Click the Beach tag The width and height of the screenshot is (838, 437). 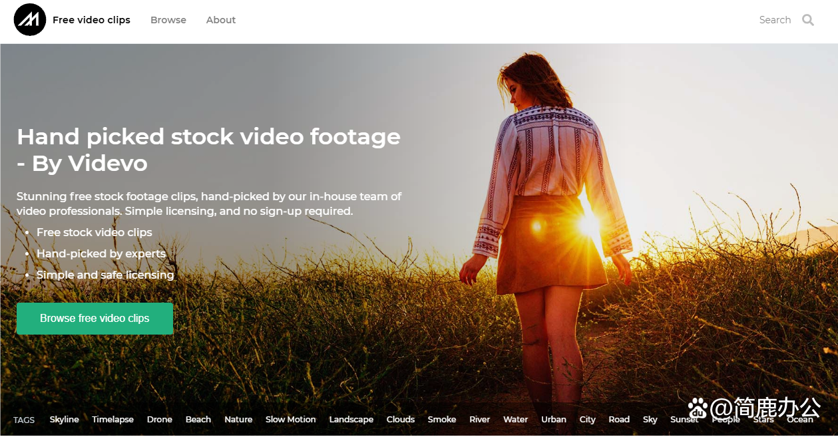tap(198, 420)
